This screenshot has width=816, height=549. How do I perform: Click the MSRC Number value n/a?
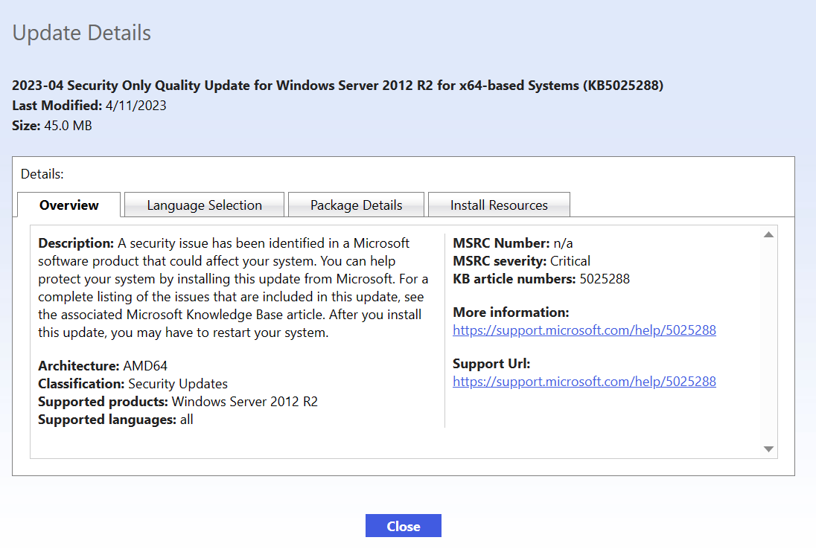pos(563,243)
